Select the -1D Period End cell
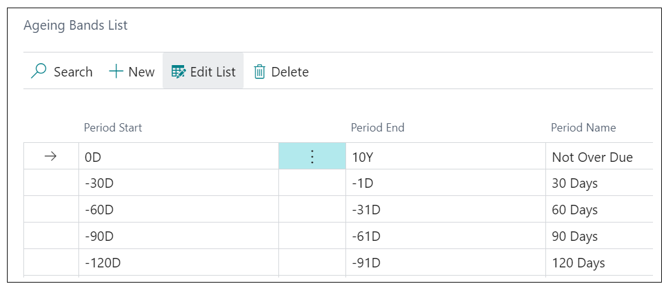 (445, 183)
